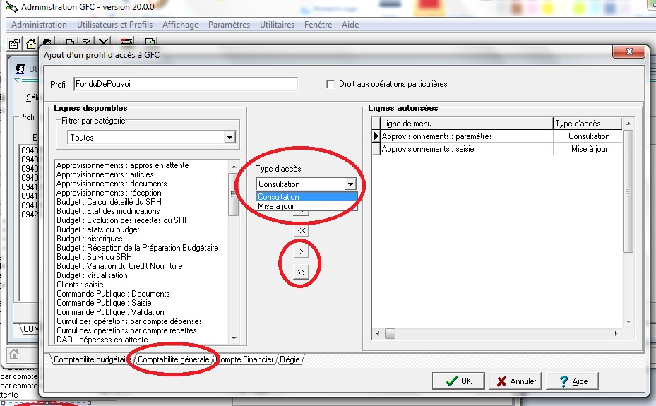
Task: Click the double left arrow button
Action: [x=302, y=230]
